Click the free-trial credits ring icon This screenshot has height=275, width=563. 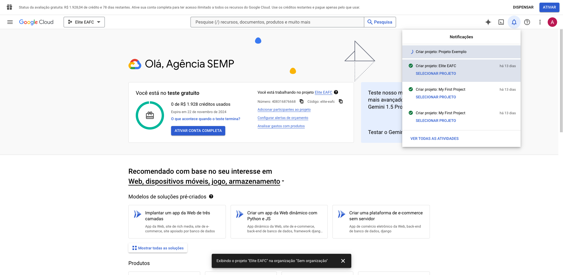click(150, 115)
